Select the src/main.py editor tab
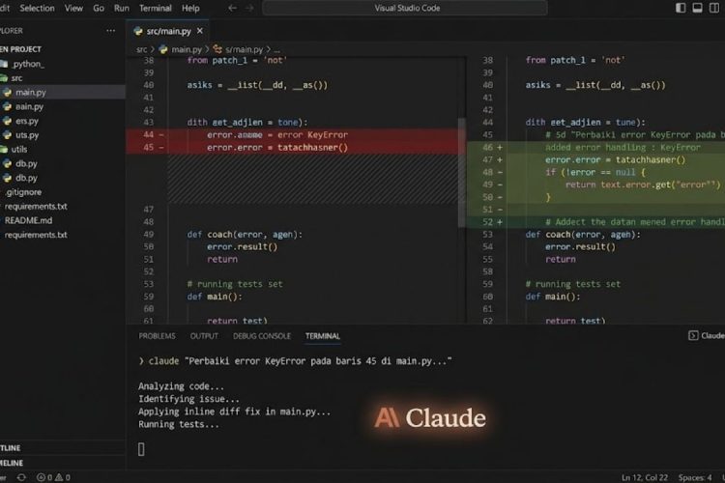 168,31
